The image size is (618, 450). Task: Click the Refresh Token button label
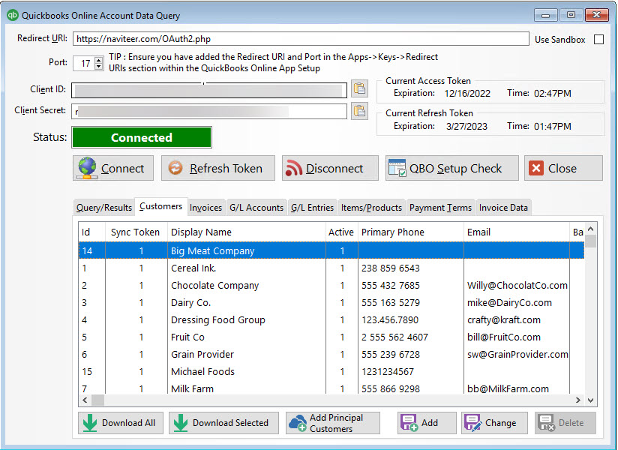[x=226, y=168]
